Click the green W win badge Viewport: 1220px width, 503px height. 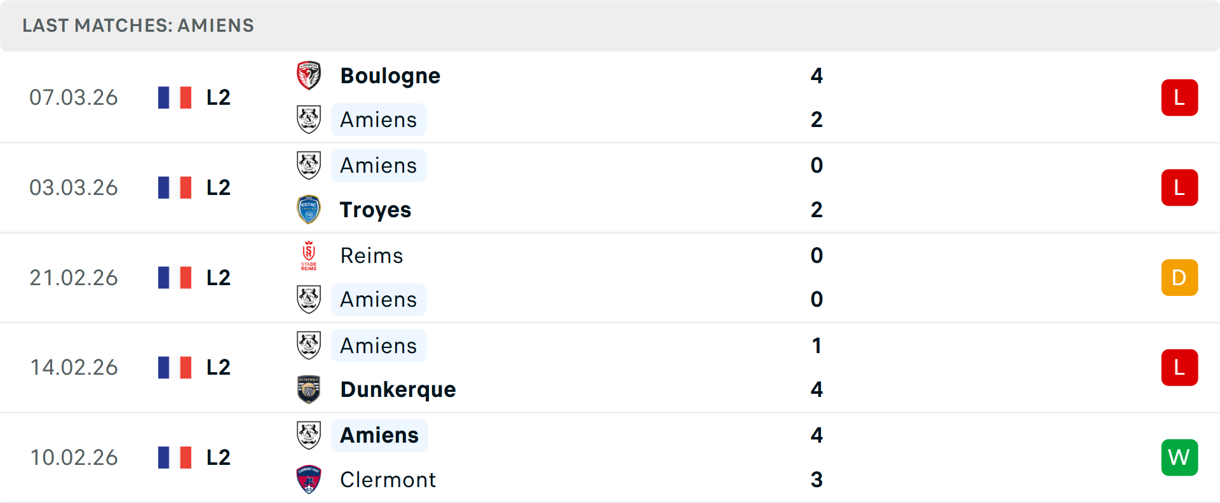coord(1179,457)
